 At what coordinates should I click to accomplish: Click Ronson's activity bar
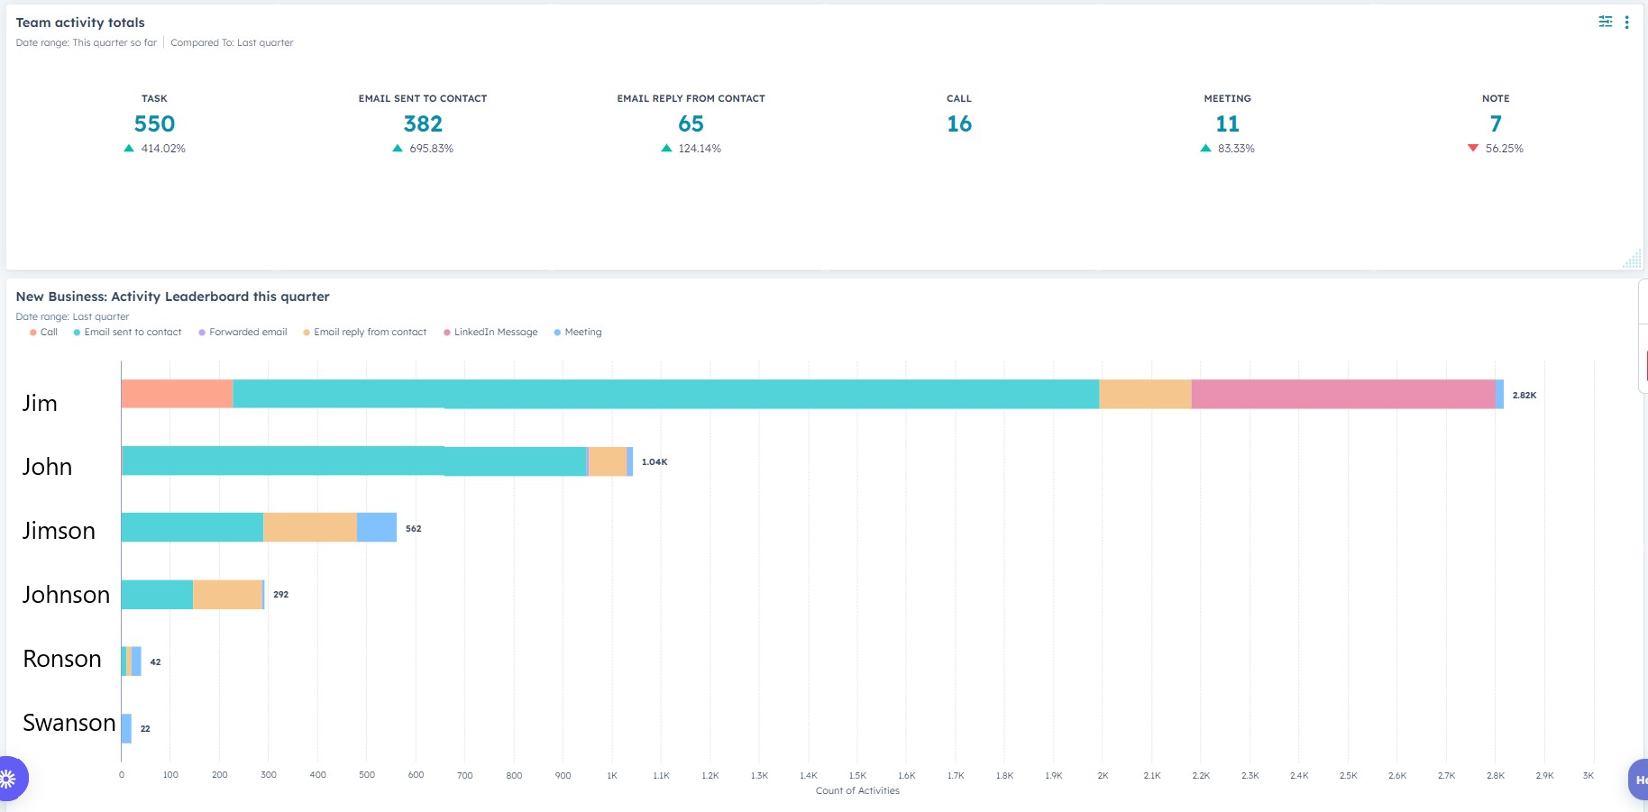coord(132,661)
